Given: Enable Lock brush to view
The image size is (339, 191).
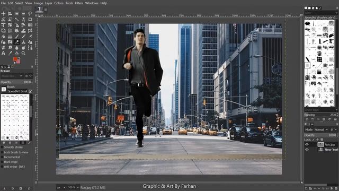Looking at the screenshot, I should pos(2,152).
